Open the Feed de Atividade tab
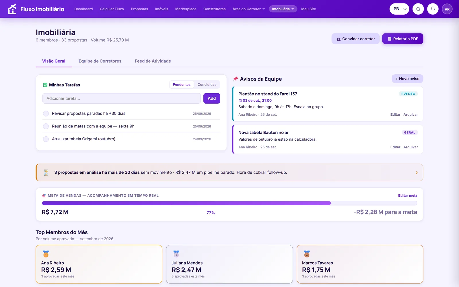The image size is (459, 287). (153, 61)
